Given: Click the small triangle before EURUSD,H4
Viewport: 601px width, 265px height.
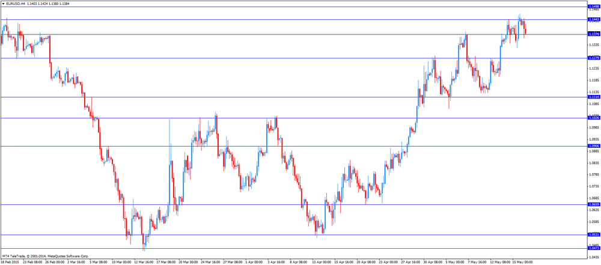Looking at the screenshot, I should pyautogui.click(x=3, y=3).
